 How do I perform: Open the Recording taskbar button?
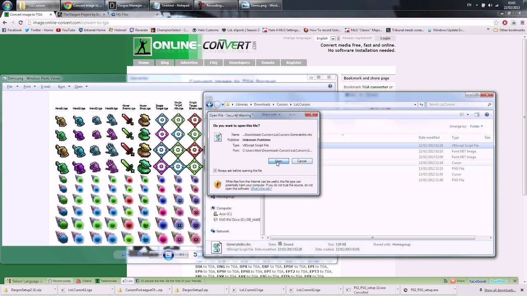click(217, 5)
